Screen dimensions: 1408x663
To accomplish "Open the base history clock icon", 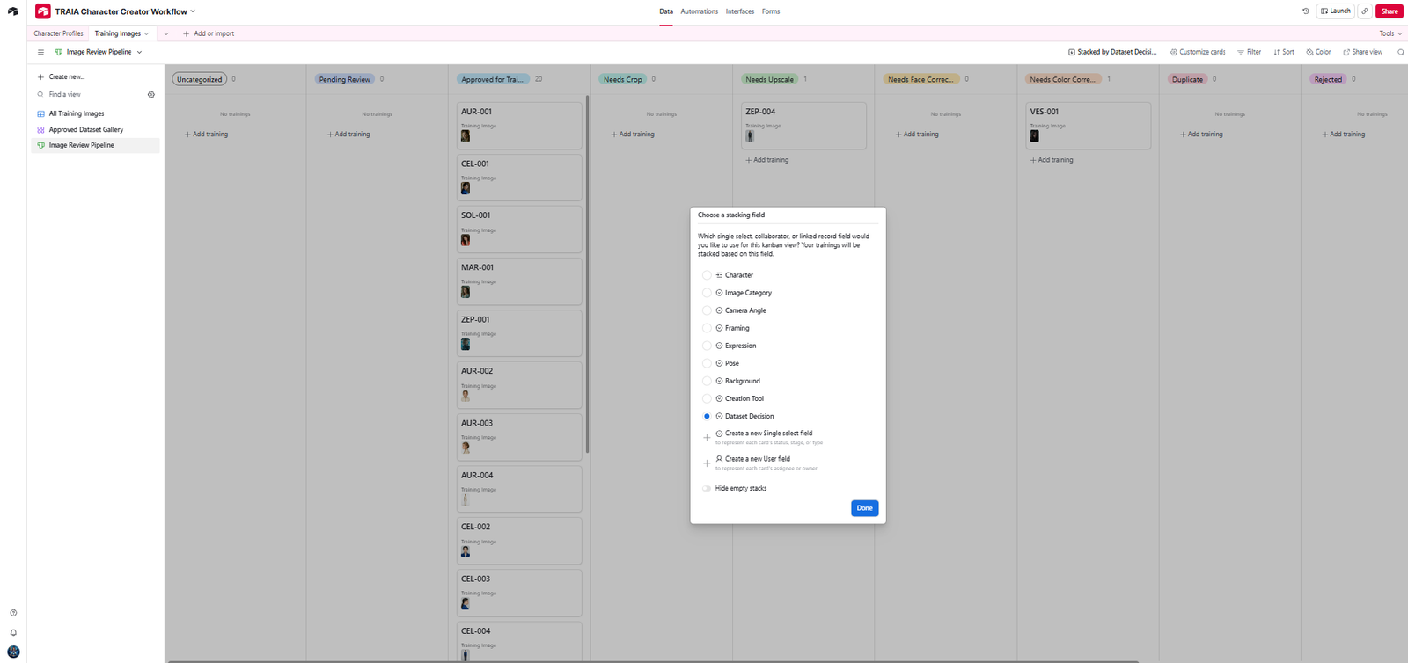I will coord(1305,11).
